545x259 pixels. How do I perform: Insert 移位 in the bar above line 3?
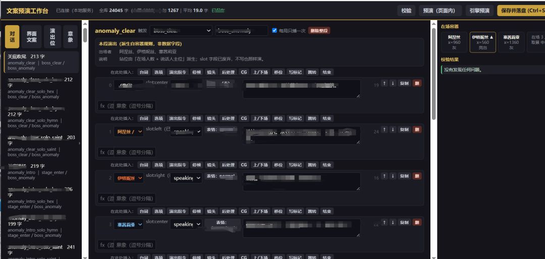pyautogui.click(x=278, y=211)
